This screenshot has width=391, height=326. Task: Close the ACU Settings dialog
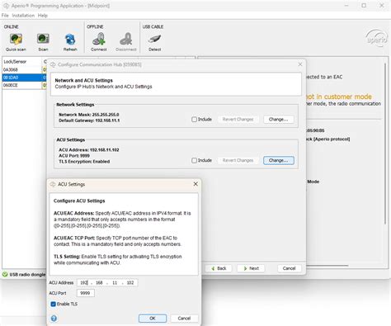[195, 184]
